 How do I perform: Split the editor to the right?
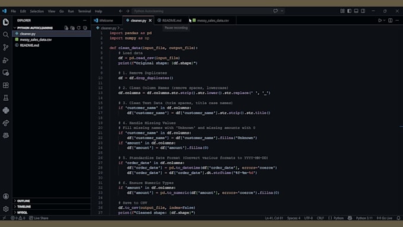tap(391, 20)
